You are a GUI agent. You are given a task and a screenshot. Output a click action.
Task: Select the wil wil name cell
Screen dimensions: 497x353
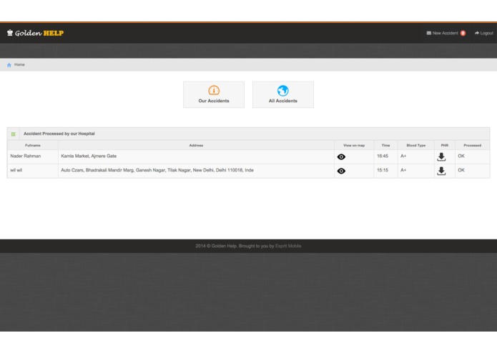pyautogui.click(x=33, y=171)
